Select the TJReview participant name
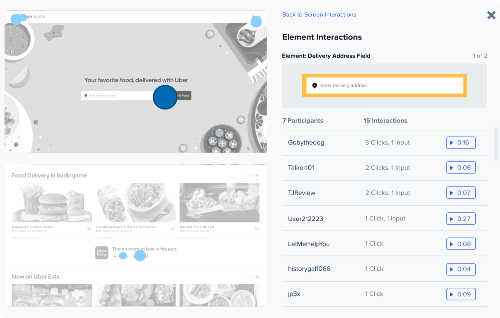This screenshot has height=318, width=500. [x=301, y=193]
